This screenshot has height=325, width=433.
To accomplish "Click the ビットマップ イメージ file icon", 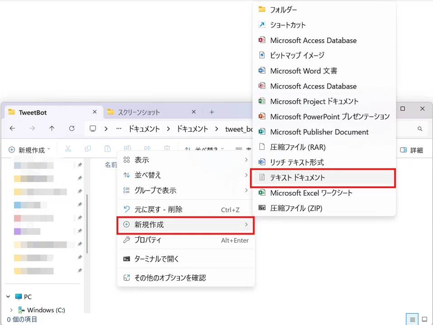I will click(x=262, y=55).
